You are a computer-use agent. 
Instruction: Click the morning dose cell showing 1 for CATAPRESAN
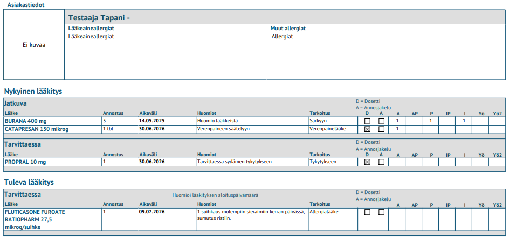click(397, 129)
